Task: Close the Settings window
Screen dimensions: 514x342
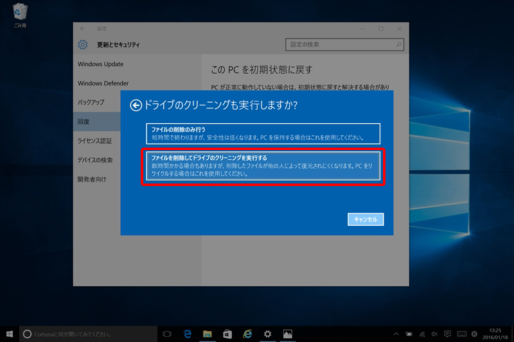Action: coord(399,29)
